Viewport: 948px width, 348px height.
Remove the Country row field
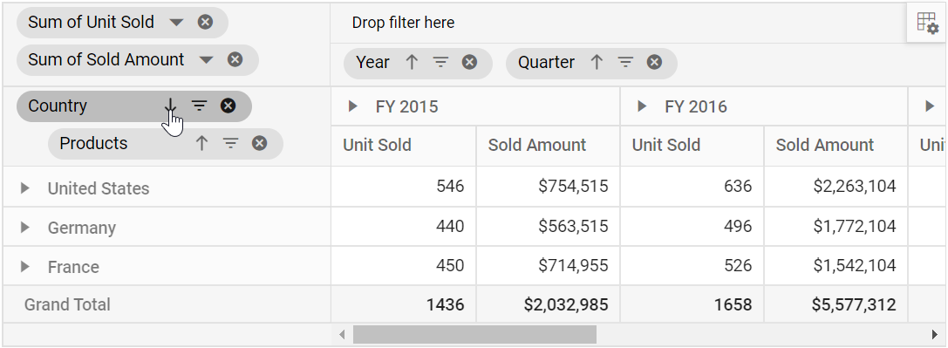[228, 106]
